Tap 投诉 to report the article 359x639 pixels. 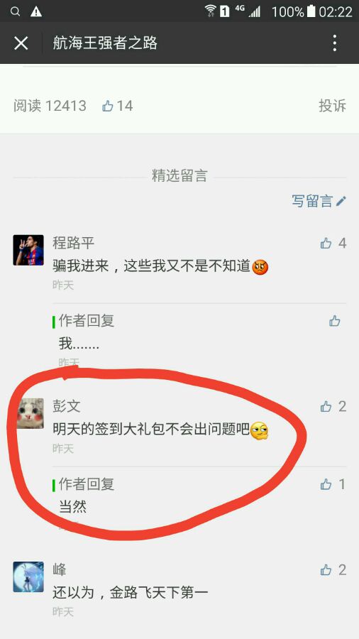pyautogui.click(x=332, y=106)
